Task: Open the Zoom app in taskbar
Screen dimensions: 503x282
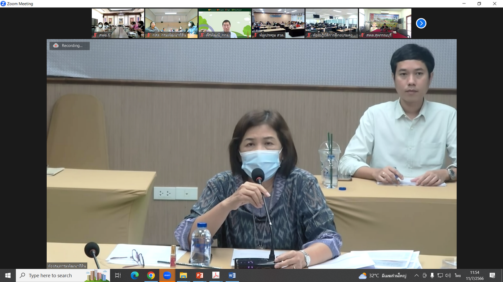Action: (167, 275)
